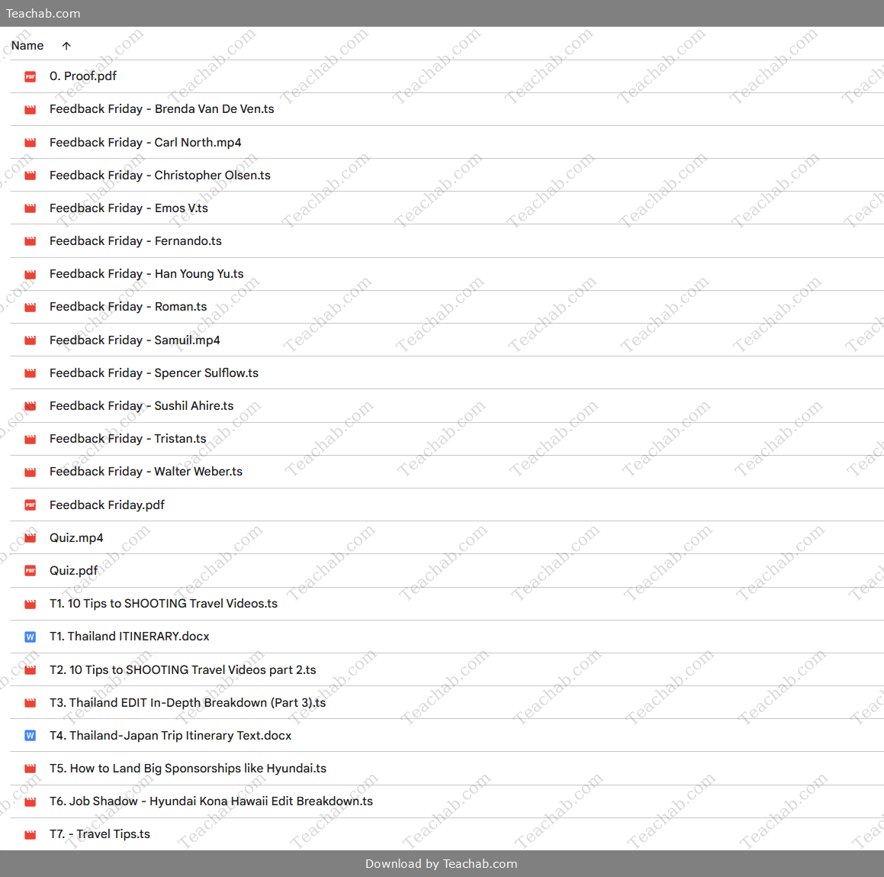Click the video icon beside Feedback Friday - Carl North.mp4
Viewport: 884px width, 877px height.
[31, 143]
